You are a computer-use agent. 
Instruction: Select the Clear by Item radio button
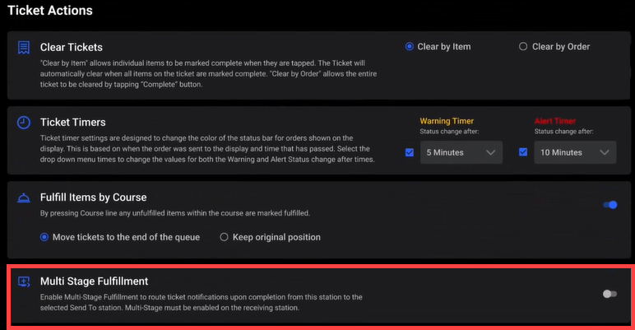(x=410, y=47)
